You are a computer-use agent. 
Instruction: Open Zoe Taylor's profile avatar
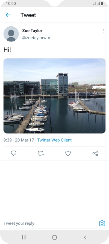(x=11, y=34)
